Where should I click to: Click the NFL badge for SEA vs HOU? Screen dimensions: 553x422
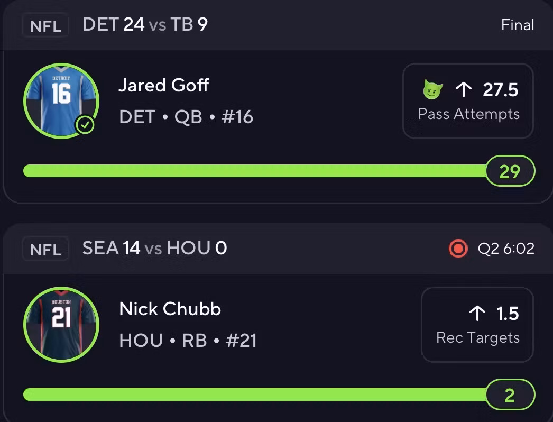click(45, 249)
